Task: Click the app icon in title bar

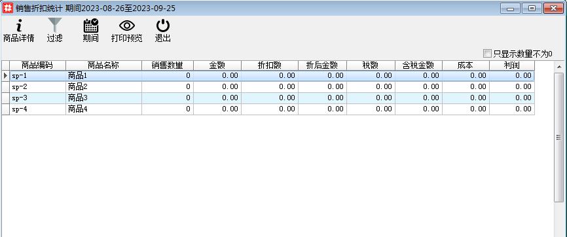Action: tap(8, 8)
